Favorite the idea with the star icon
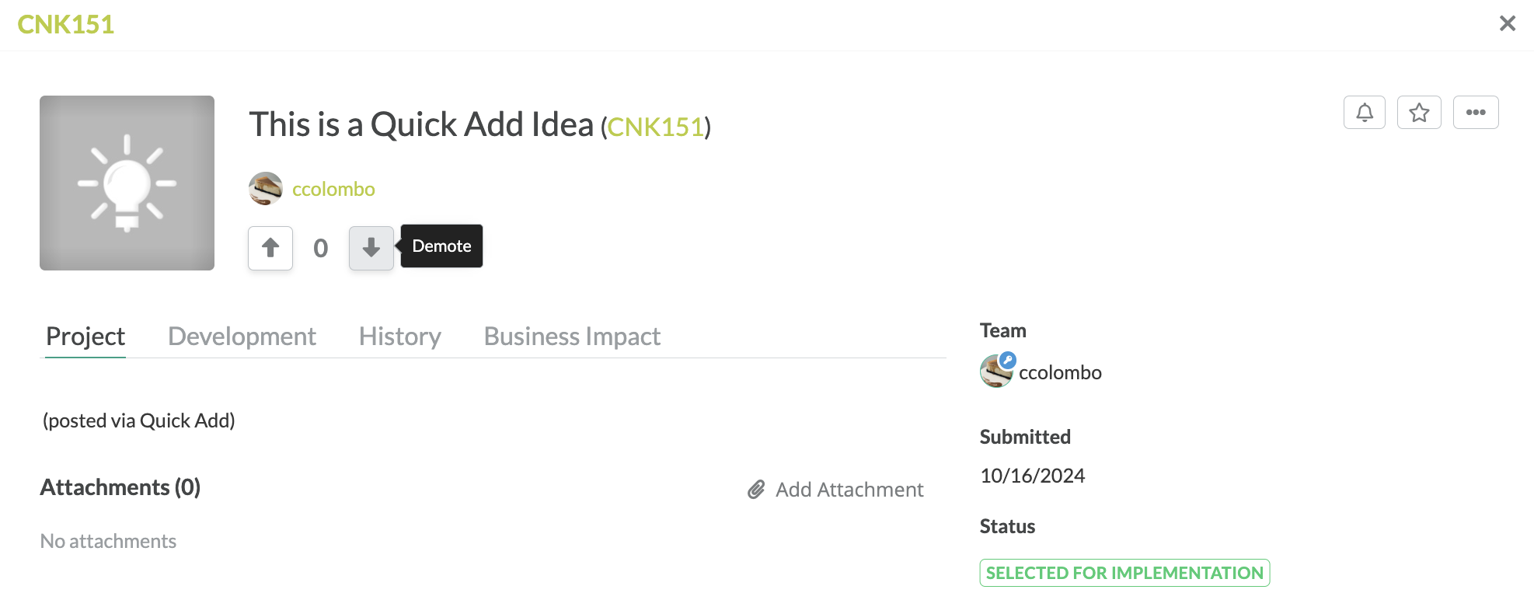The width and height of the screenshot is (1534, 614). coord(1419,113)
